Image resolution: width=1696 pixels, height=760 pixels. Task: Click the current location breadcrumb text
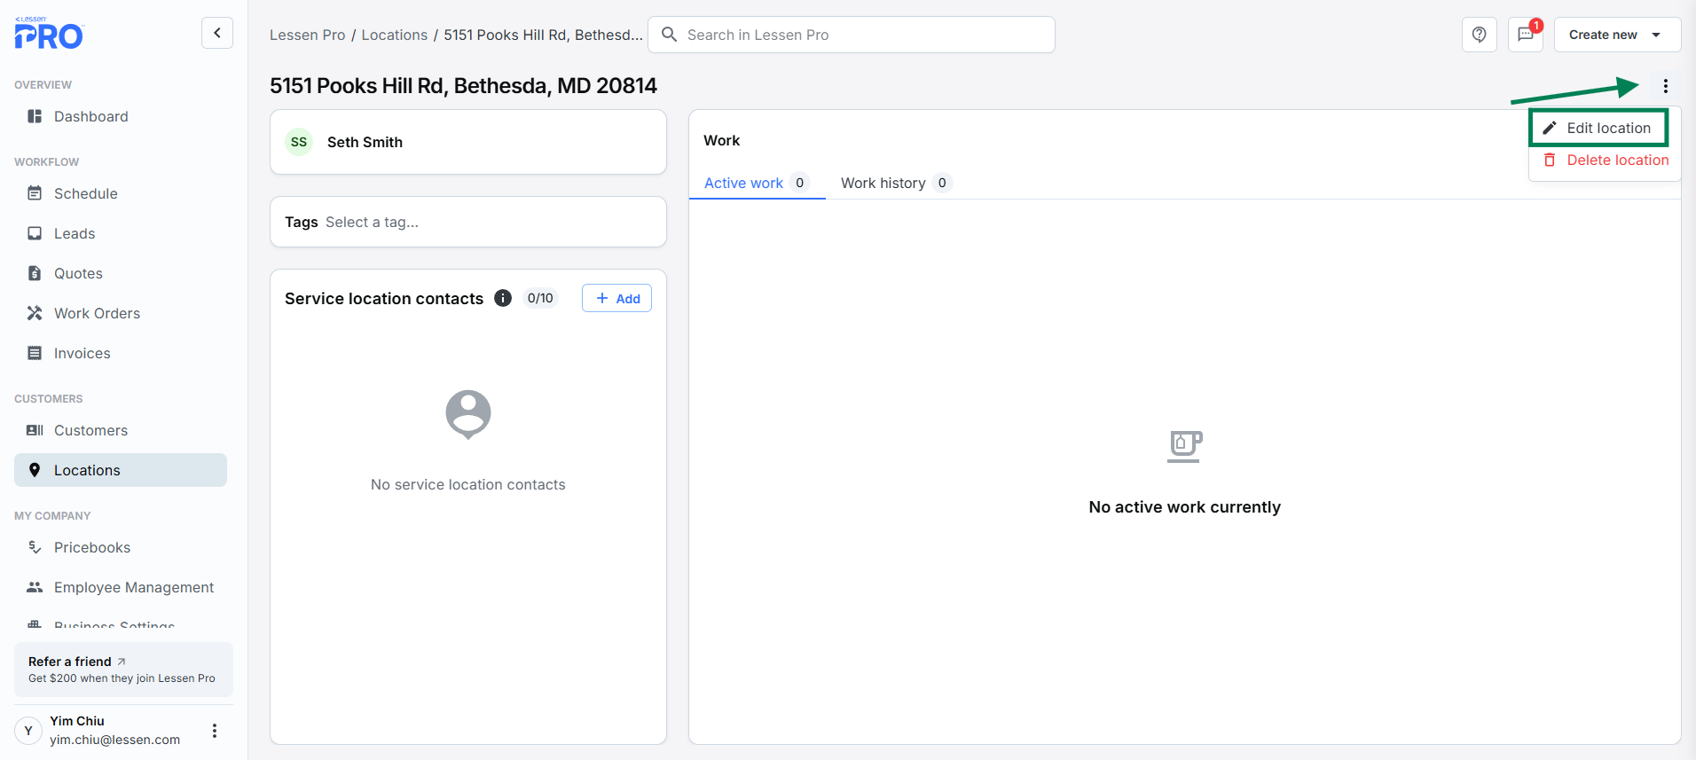(543, 35)
